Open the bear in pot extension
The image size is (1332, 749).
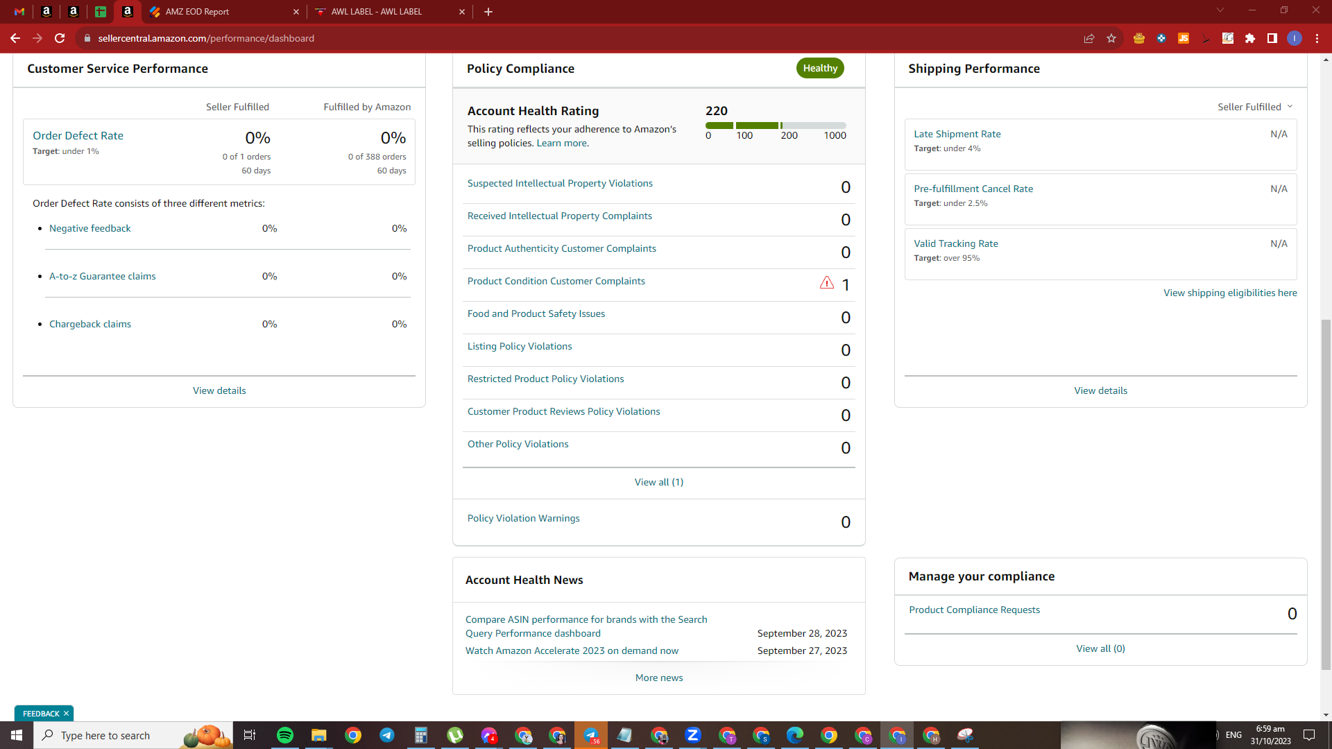[x=1139, y=38]
